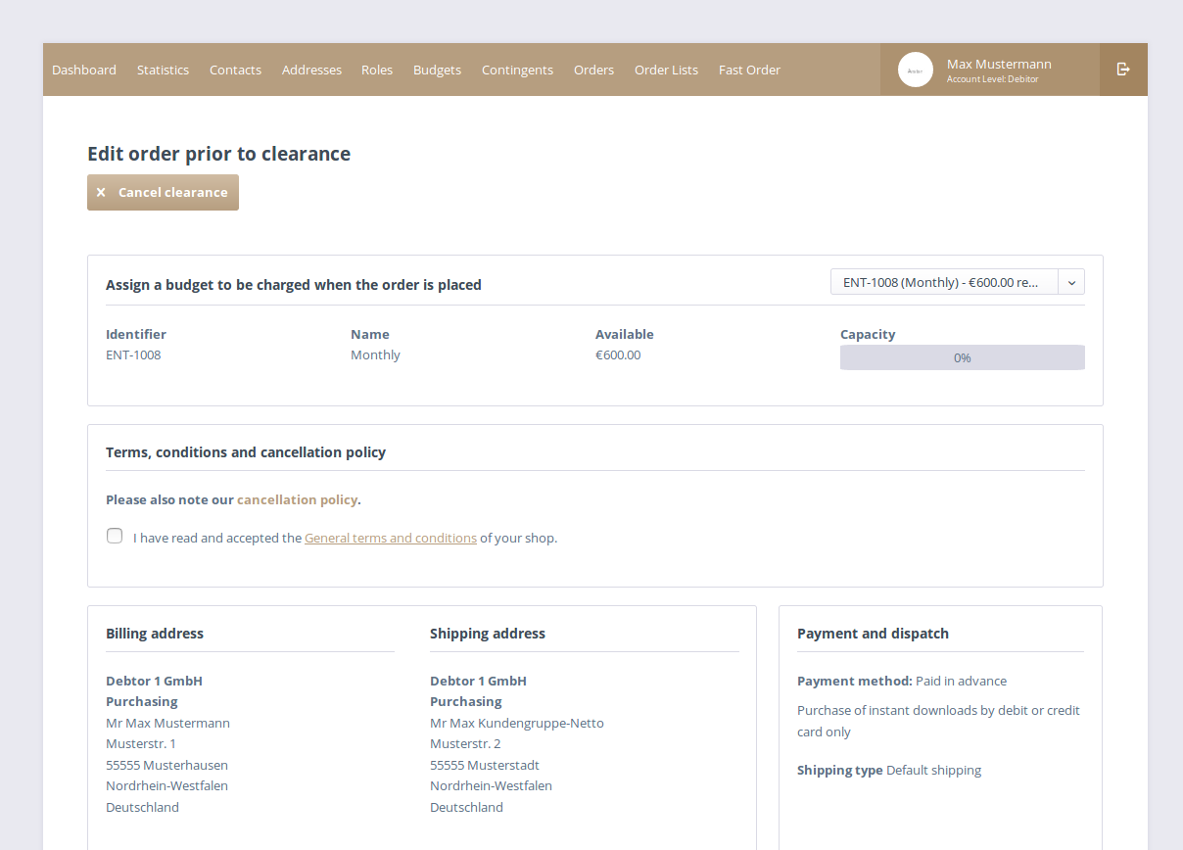The width and height of the screenshot is (1183, 850).
Task: Click the user avatar logo circle
Action: [x=916, y=70]
